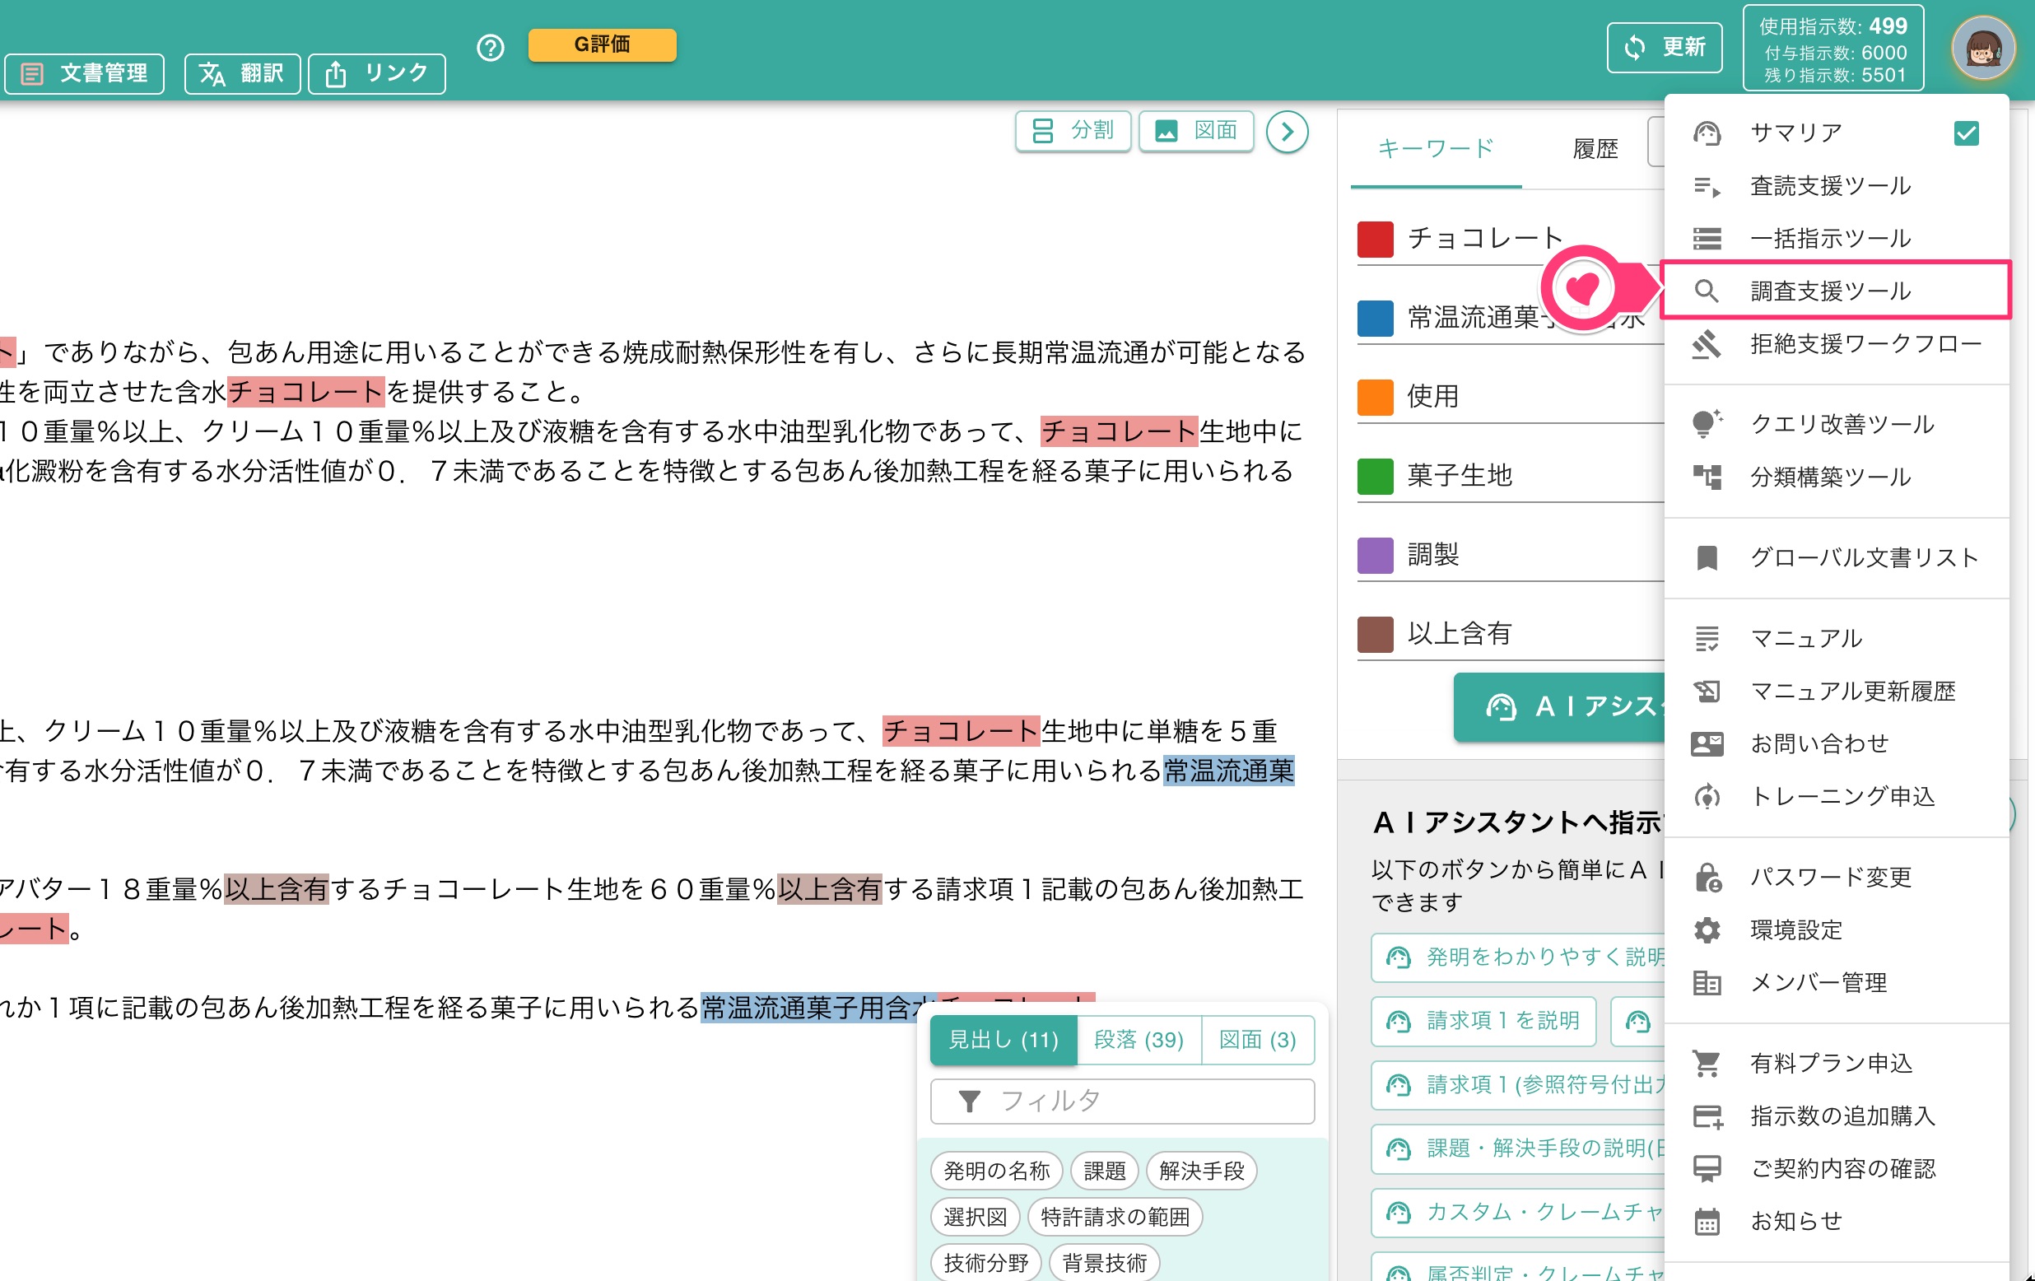Image resolution: width=2035 pixels, height=1281 pixels.
Task: Click the お知らせ calendar icon
Action: [1707, 1221]
